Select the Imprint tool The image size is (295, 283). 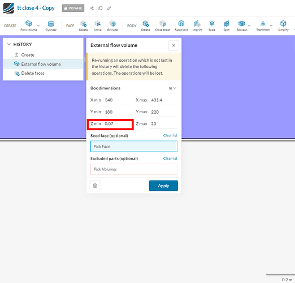click(197, 25)
